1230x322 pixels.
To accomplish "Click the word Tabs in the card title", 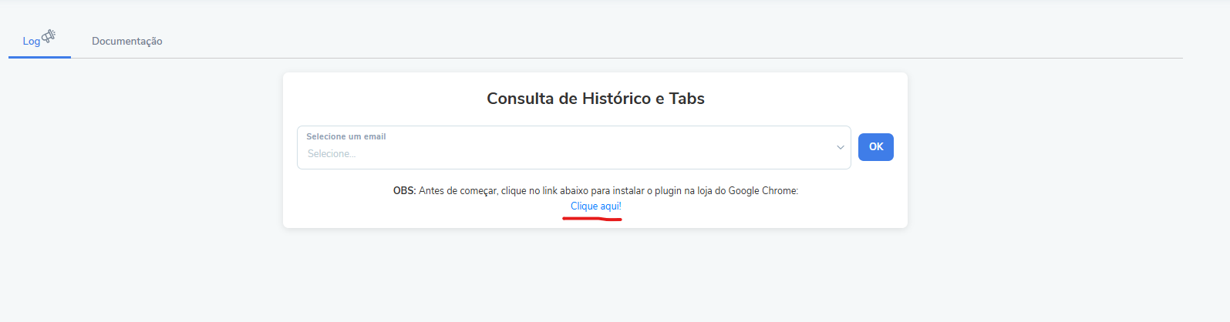I will [687, 99].
